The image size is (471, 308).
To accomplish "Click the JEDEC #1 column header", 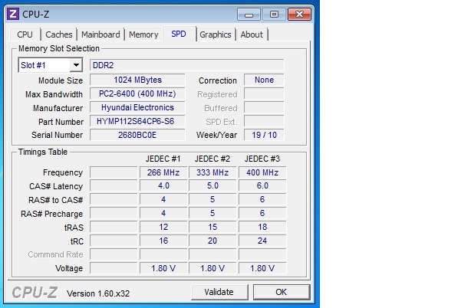I will pyautogui.click(x=163, y=159).
